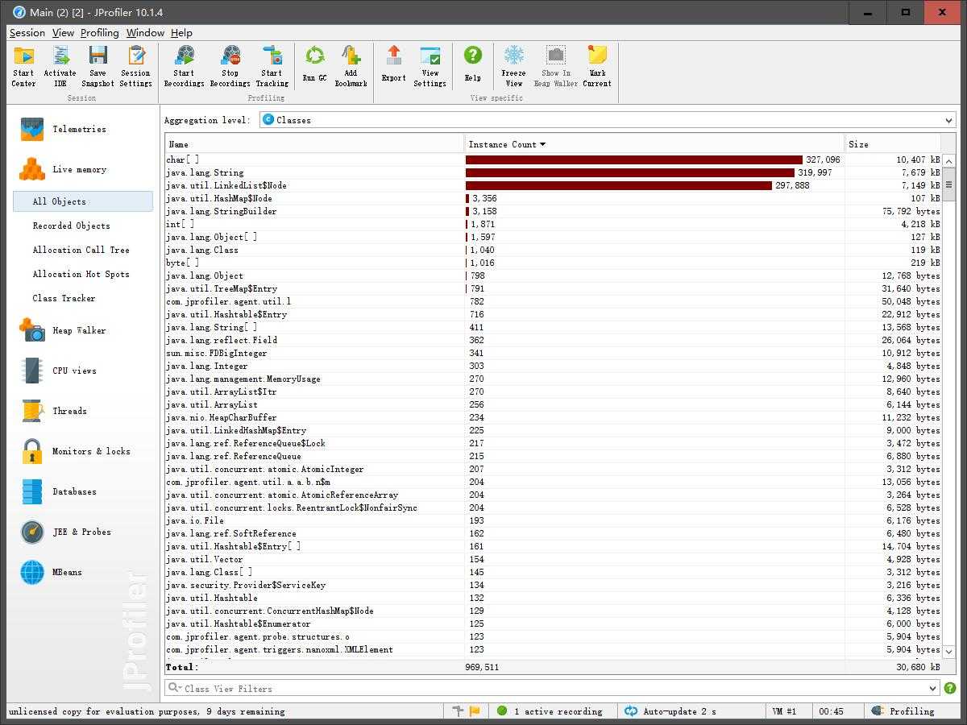Click the Activate IDE toolbar icon
This screenshot has width=967, height=725.
(x=60, y=66)
